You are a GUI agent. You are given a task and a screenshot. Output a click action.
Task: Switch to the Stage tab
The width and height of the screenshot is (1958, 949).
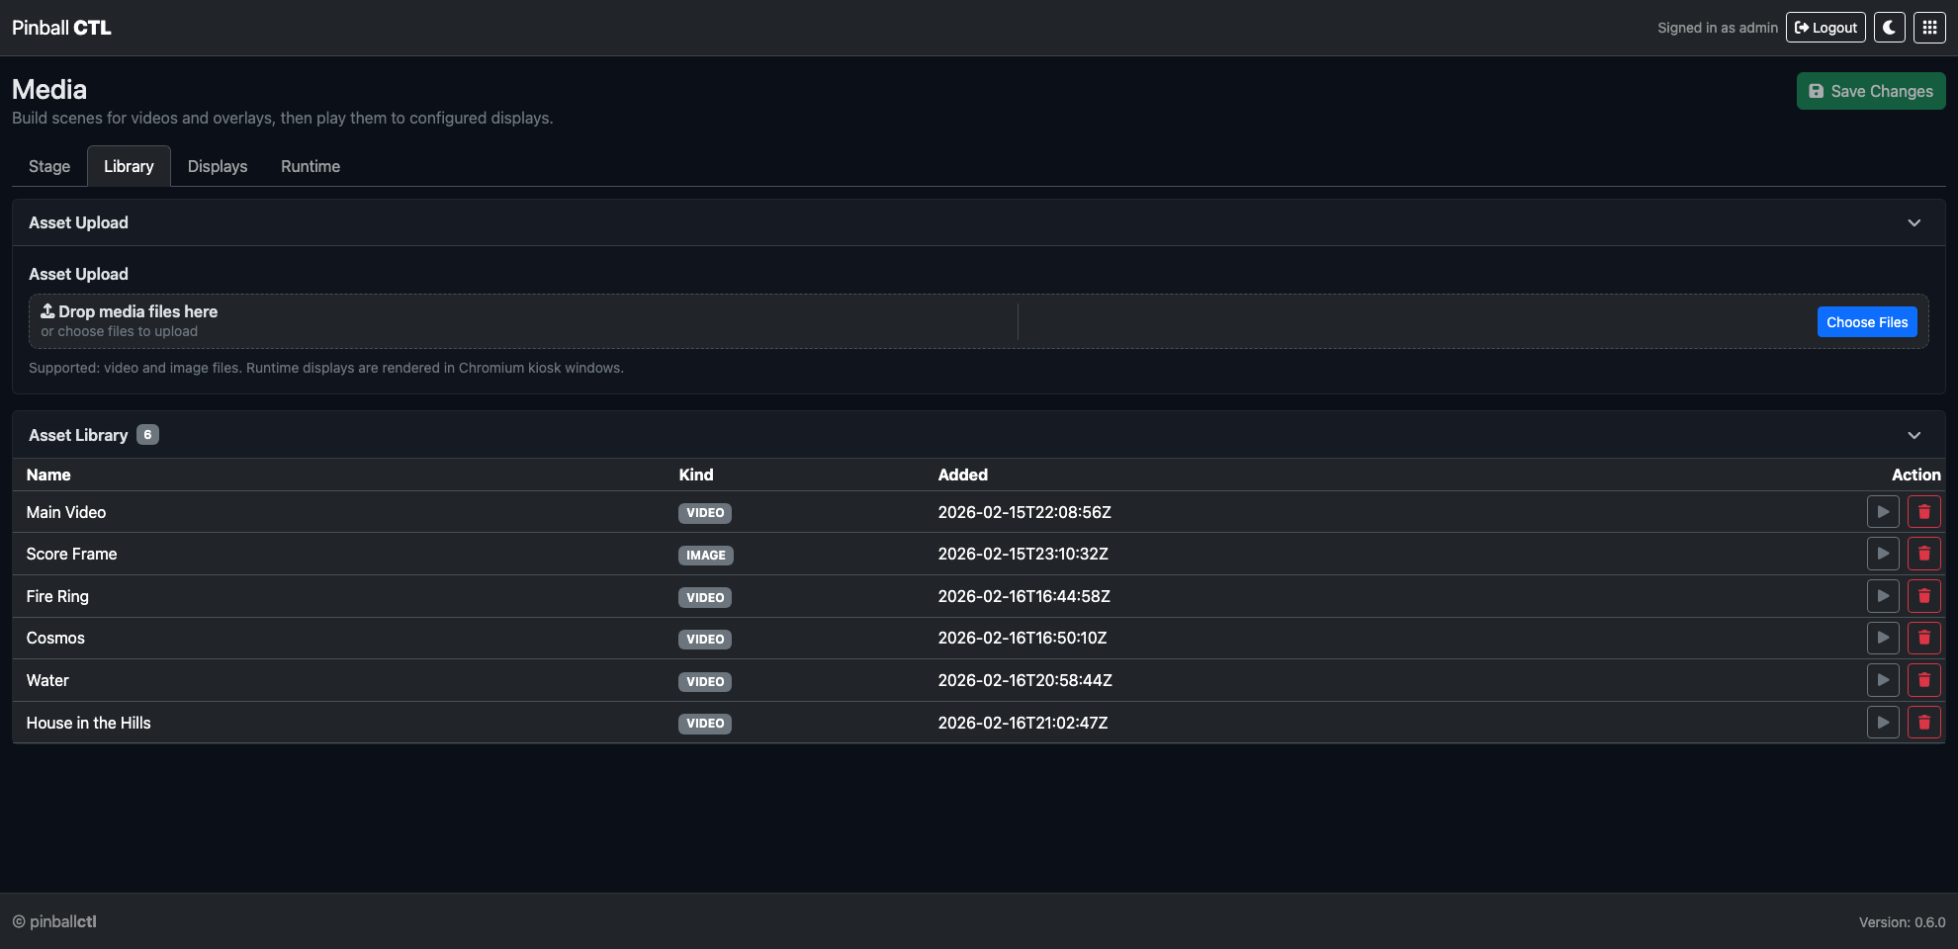click(48, 165)
